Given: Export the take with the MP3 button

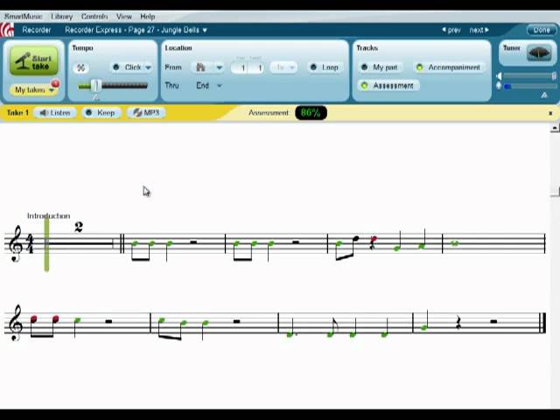Looking at the screenshot, I should pyautogui.click(x=147, y=113).
